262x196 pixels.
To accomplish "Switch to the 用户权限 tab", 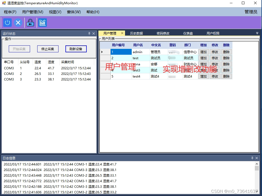I will click(x=213, y=33).
